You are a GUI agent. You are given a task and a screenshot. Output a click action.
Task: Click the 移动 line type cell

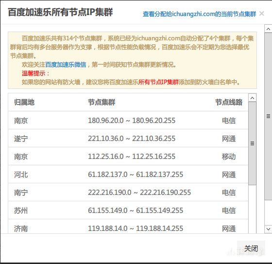point(229,157)
